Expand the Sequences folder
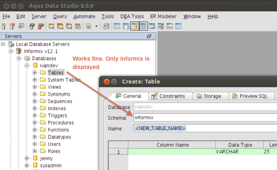The height and width of the screenshot is (170, 277). (x=35, y=101)
